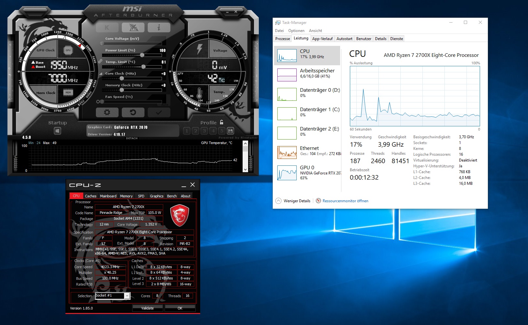Toggle temperature unit °C on gauge
This screenshot has width=528, height=325.
click(x=222, y=80)
